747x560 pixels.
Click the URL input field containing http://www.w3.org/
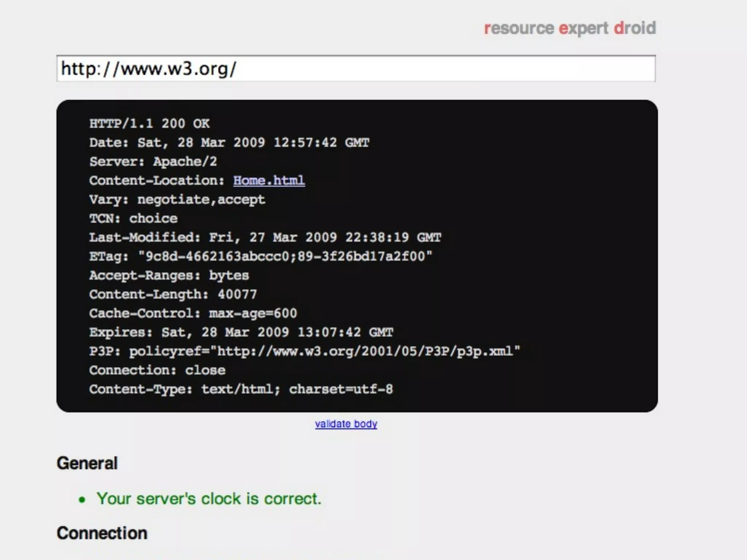356,69
